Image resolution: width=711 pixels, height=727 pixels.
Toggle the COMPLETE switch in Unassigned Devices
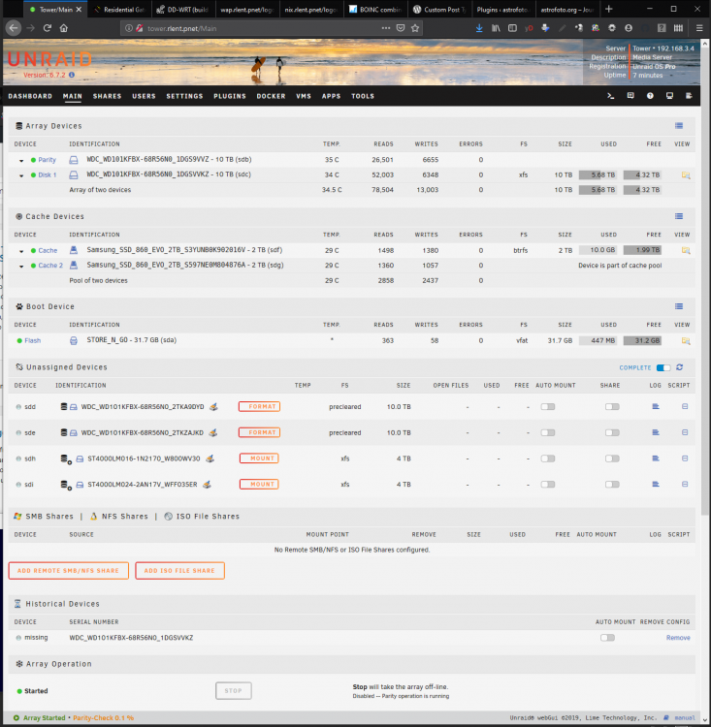[663, 367]
